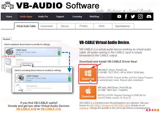Viewport: 161px width, 113px height.
Task: Go to the Support page
Action: 60,17
